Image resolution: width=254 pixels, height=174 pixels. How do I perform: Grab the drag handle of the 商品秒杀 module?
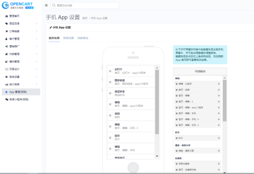click(x=110, y=93)
